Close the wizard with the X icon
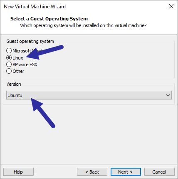Viewport: 178px width, 179px height. pos(171,6)
